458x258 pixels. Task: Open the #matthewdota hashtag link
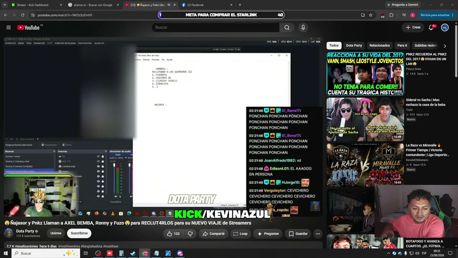point(69,247)
